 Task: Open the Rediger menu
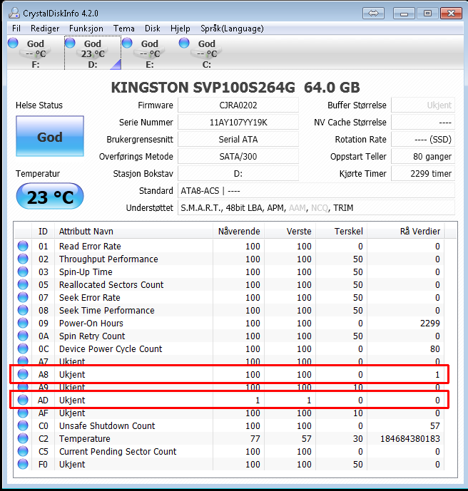click(x=45, y=29)
